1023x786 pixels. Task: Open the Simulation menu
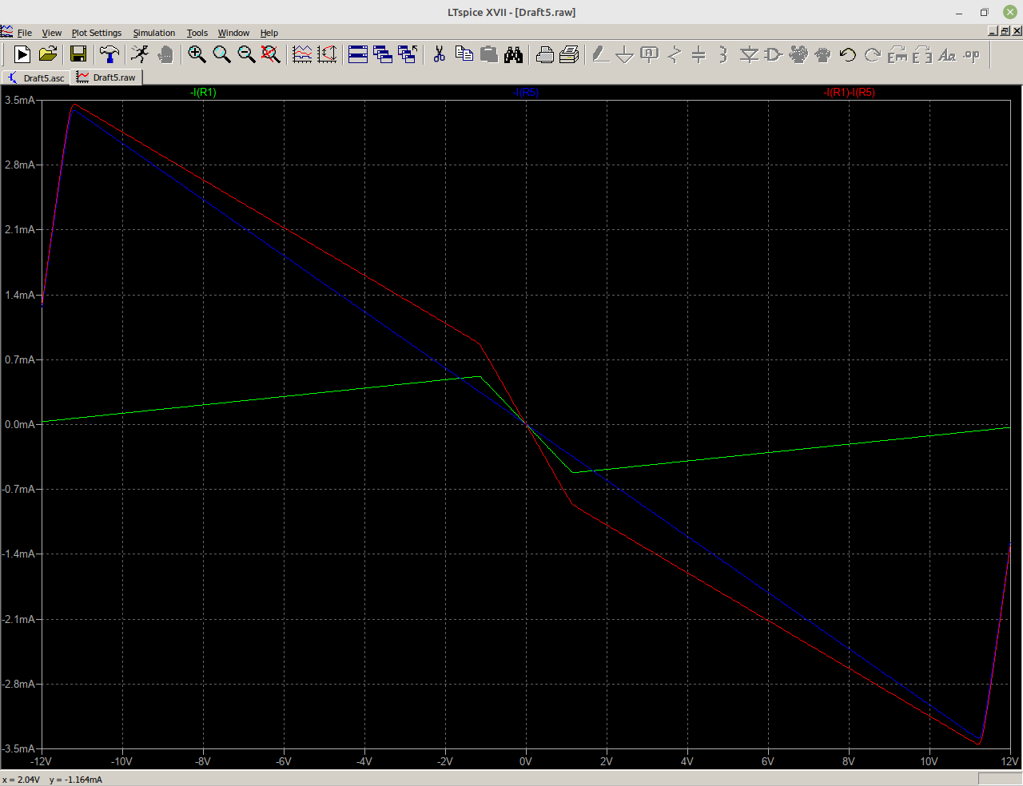click(154, 33)
